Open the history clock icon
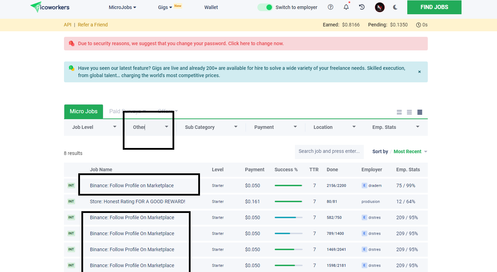The width and height of the screenshot is (497, 272). point(362,7)
